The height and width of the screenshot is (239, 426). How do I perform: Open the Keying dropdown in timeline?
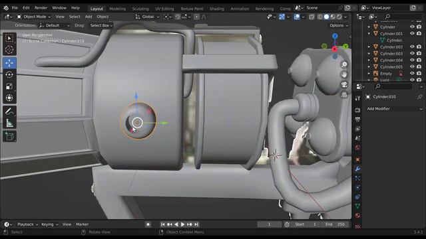coord(50,224)
